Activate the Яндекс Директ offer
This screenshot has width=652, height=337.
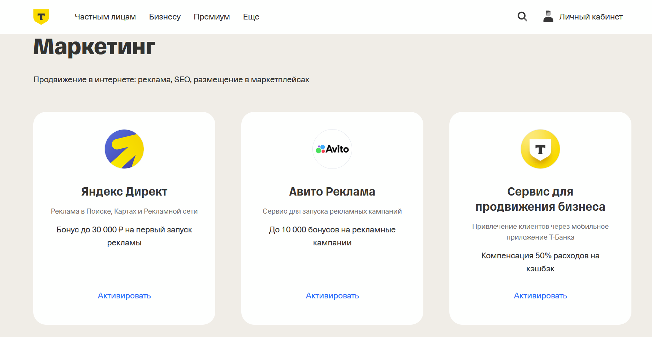[x=124, y=296]
